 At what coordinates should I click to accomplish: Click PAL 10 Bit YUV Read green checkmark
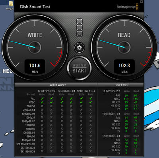(x=51, y=98)
